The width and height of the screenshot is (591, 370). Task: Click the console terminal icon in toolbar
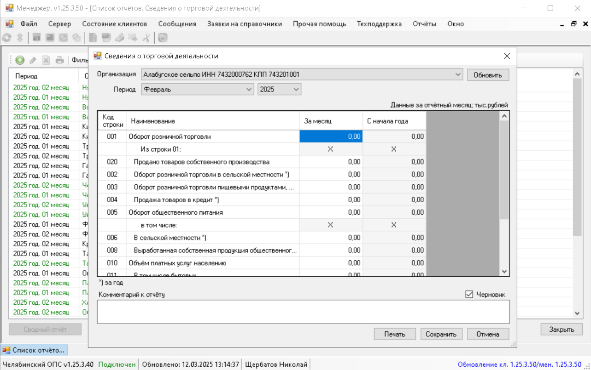coord(49,39)
